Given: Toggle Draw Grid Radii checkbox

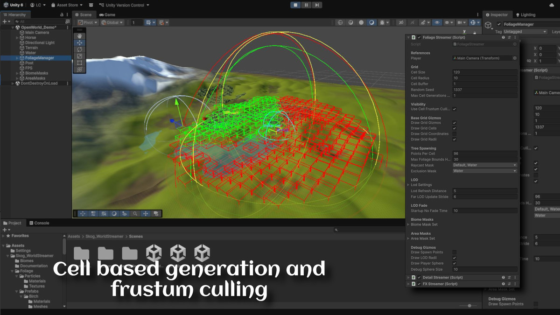Looking at the screenshot, I should click(455, 140).
